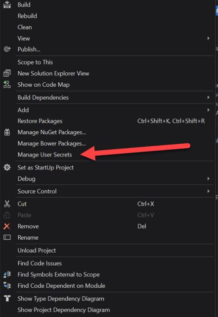This screenshot has width=218, height=317.
Task: Choose Manage Bower Packages
Action: (x=52, y=144)
